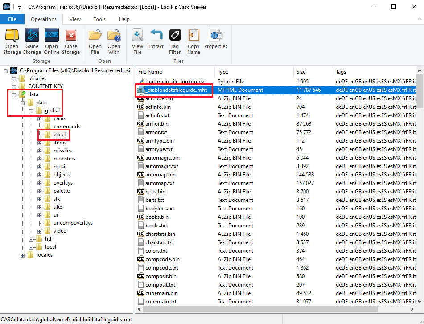Open the quick access toolbar dropdown arrow
424x324 pixels.
click(19, 7)
